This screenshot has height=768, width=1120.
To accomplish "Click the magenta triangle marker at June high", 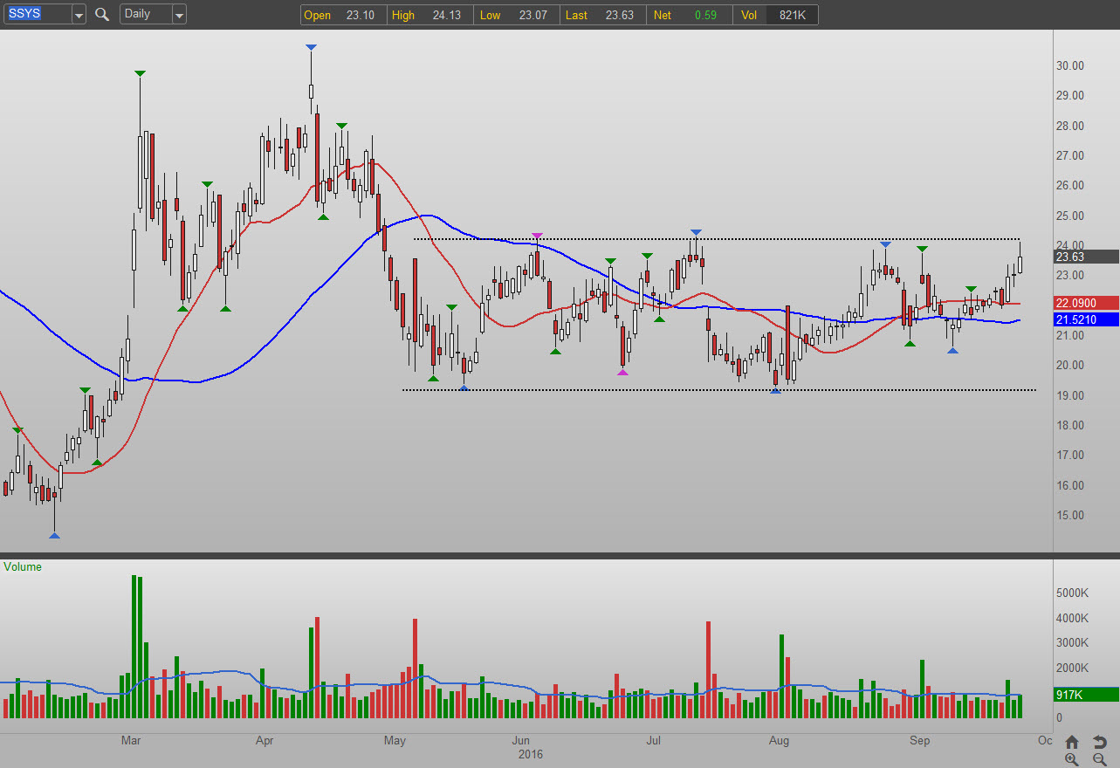I will pyautogui.click(x=537, y=236).
